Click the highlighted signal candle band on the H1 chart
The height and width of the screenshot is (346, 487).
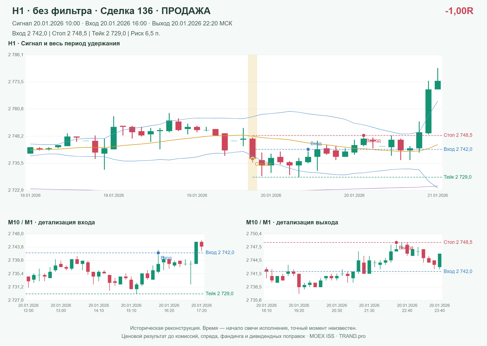252,122
